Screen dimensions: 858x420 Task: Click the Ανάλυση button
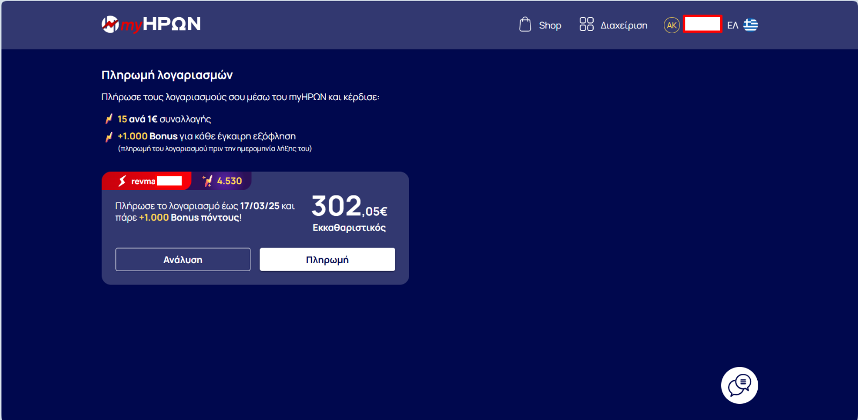coord(183,259)
